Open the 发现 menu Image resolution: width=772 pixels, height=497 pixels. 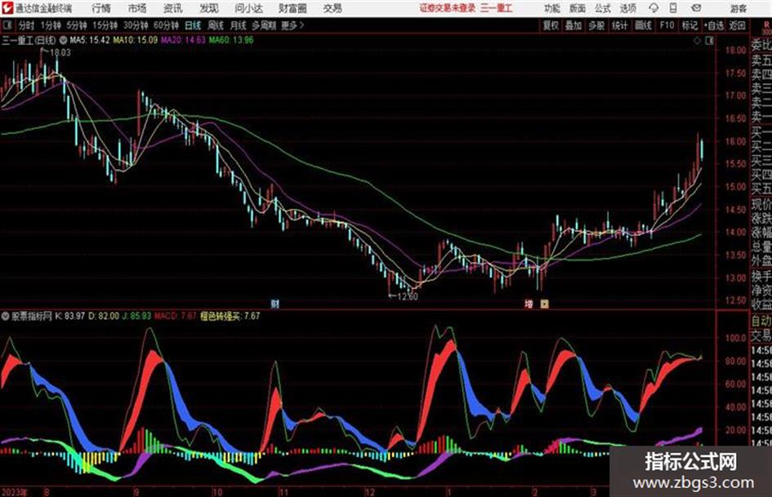click(209, 8)
